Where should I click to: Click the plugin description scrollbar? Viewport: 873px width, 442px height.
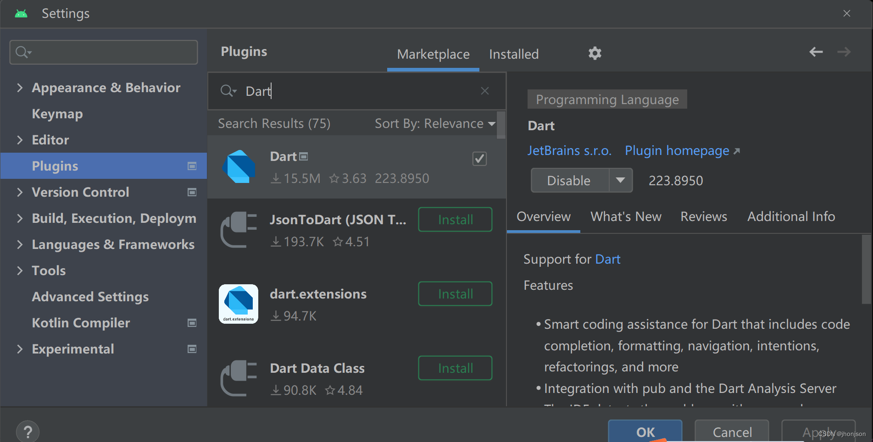(x=866, y=270)
